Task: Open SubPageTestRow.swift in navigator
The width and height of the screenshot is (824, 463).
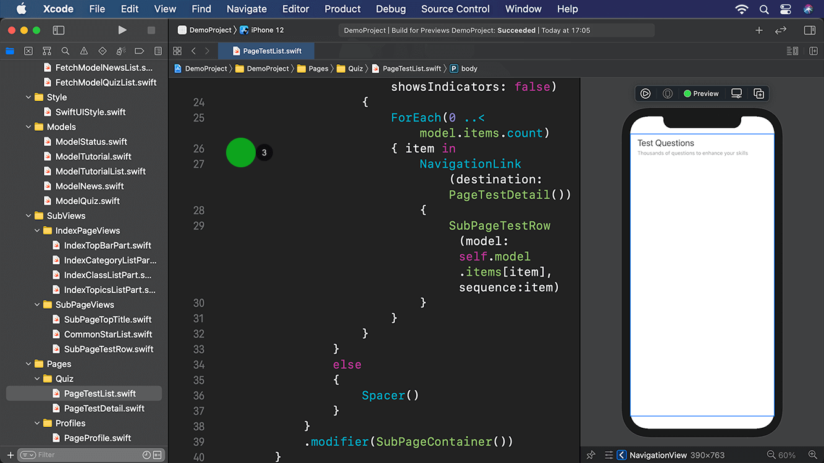Action: coord(103,349)
